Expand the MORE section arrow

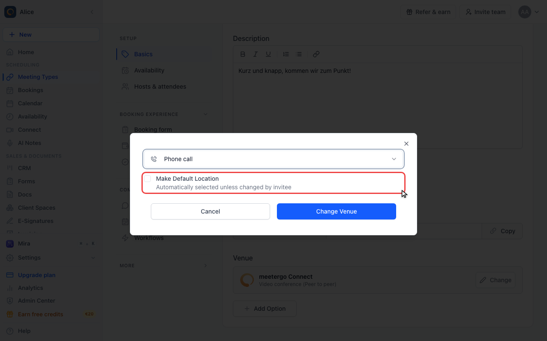pos(206,266)
